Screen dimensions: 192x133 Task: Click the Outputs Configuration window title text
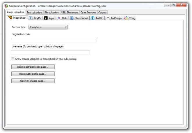click(57, 6)
